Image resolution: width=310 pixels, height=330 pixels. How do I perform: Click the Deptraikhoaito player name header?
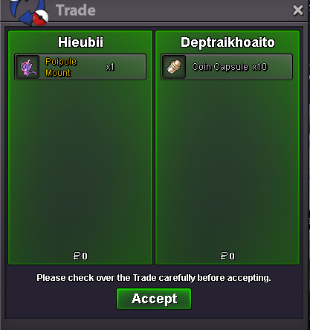227,42
